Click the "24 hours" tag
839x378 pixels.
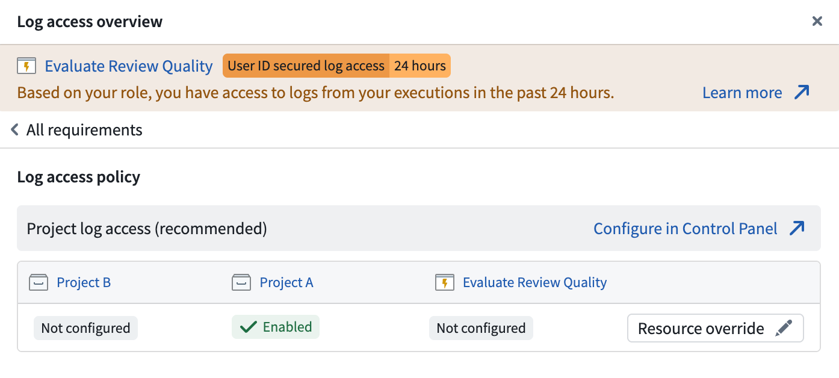pos(420,66)
